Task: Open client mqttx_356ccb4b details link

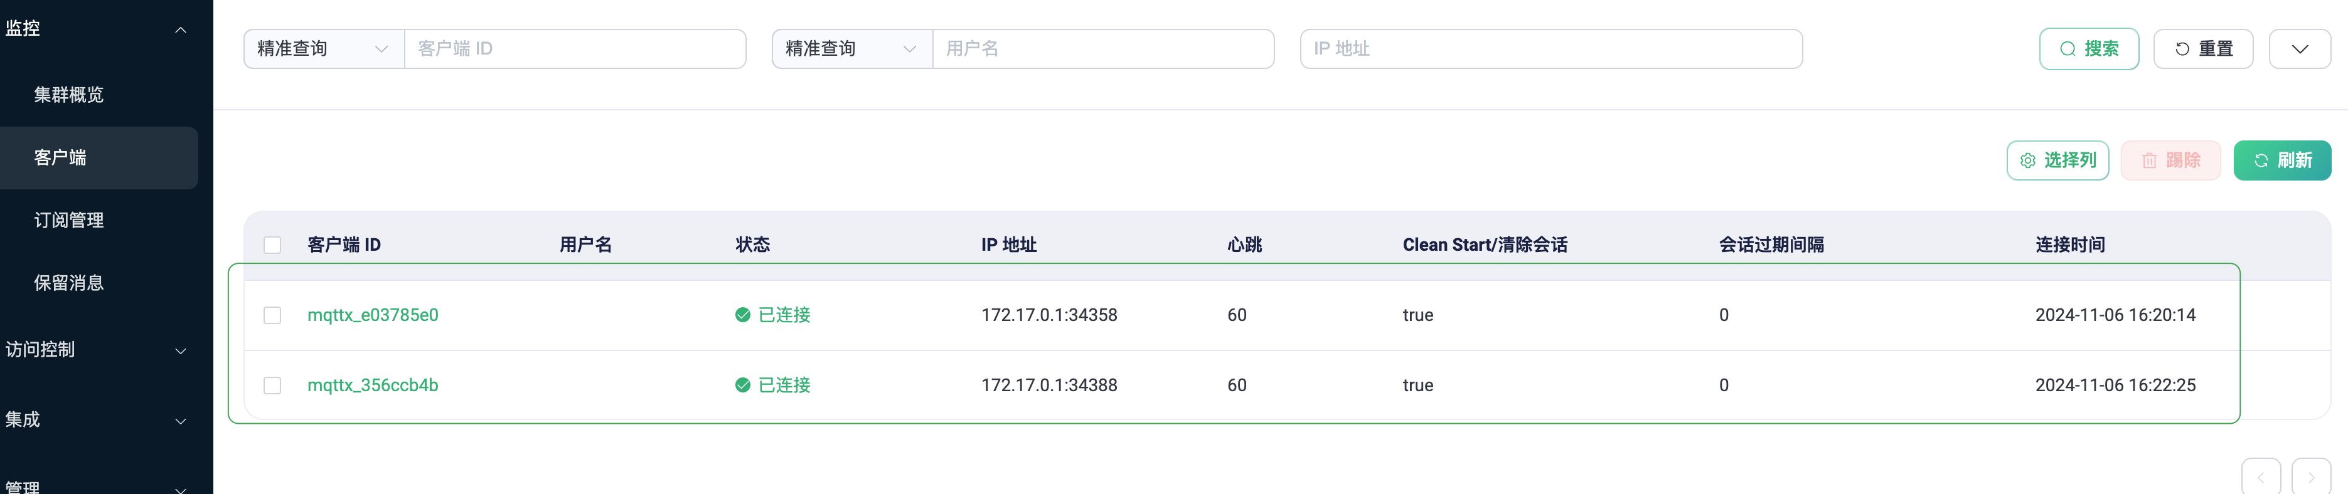Action: click(373, 386)
